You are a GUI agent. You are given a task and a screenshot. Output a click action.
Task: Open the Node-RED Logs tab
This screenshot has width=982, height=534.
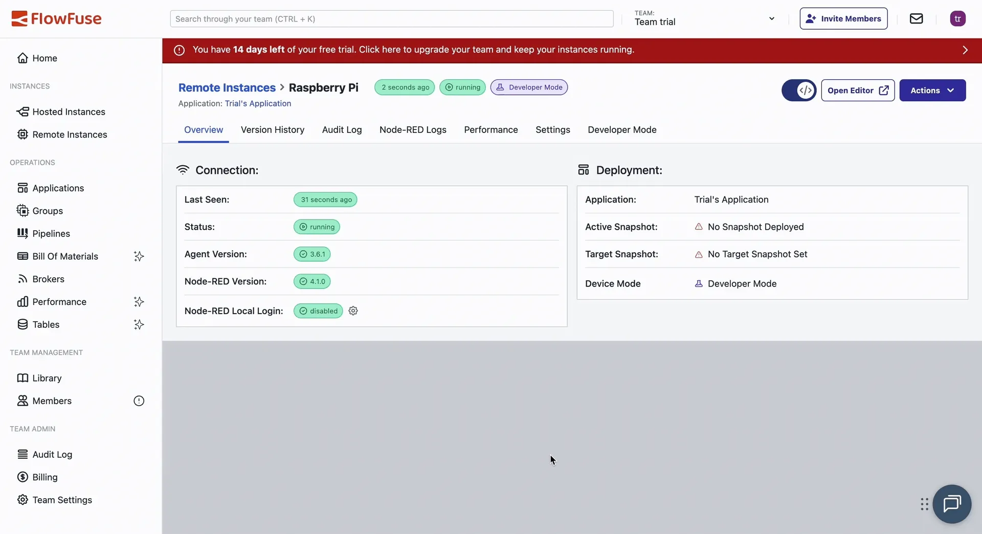413,130
